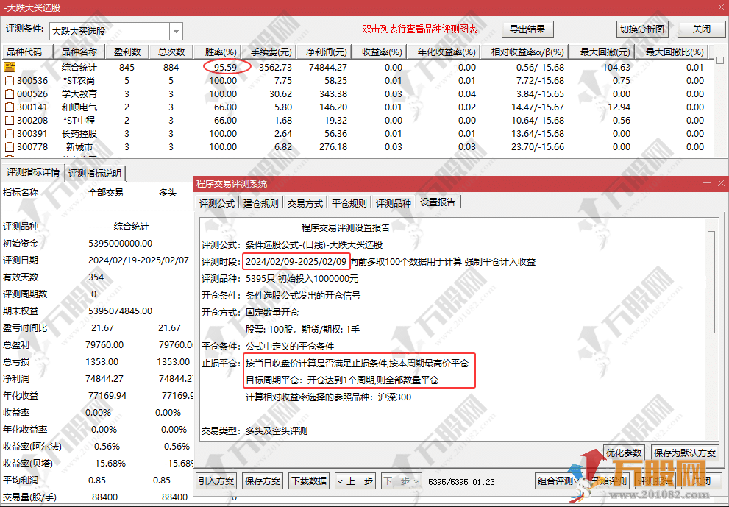Viewport: 729px width, 507px height.
Task: Click the 74844.27 net profit cell in the results table
Action: click(x=328, y=68)
